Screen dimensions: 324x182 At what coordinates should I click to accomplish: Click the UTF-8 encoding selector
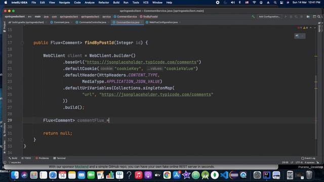coord(299,163)
